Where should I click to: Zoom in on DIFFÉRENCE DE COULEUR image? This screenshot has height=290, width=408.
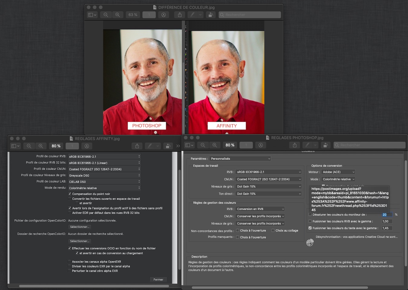pos(118,15)
